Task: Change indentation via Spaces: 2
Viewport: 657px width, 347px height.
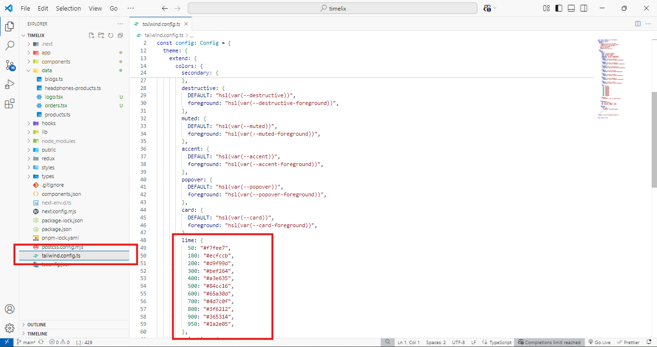Action: [x=436, y=342]
